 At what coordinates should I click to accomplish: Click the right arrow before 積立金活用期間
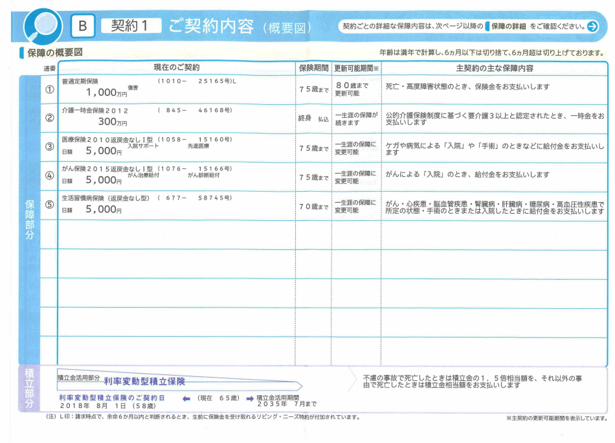coord(249,398)
